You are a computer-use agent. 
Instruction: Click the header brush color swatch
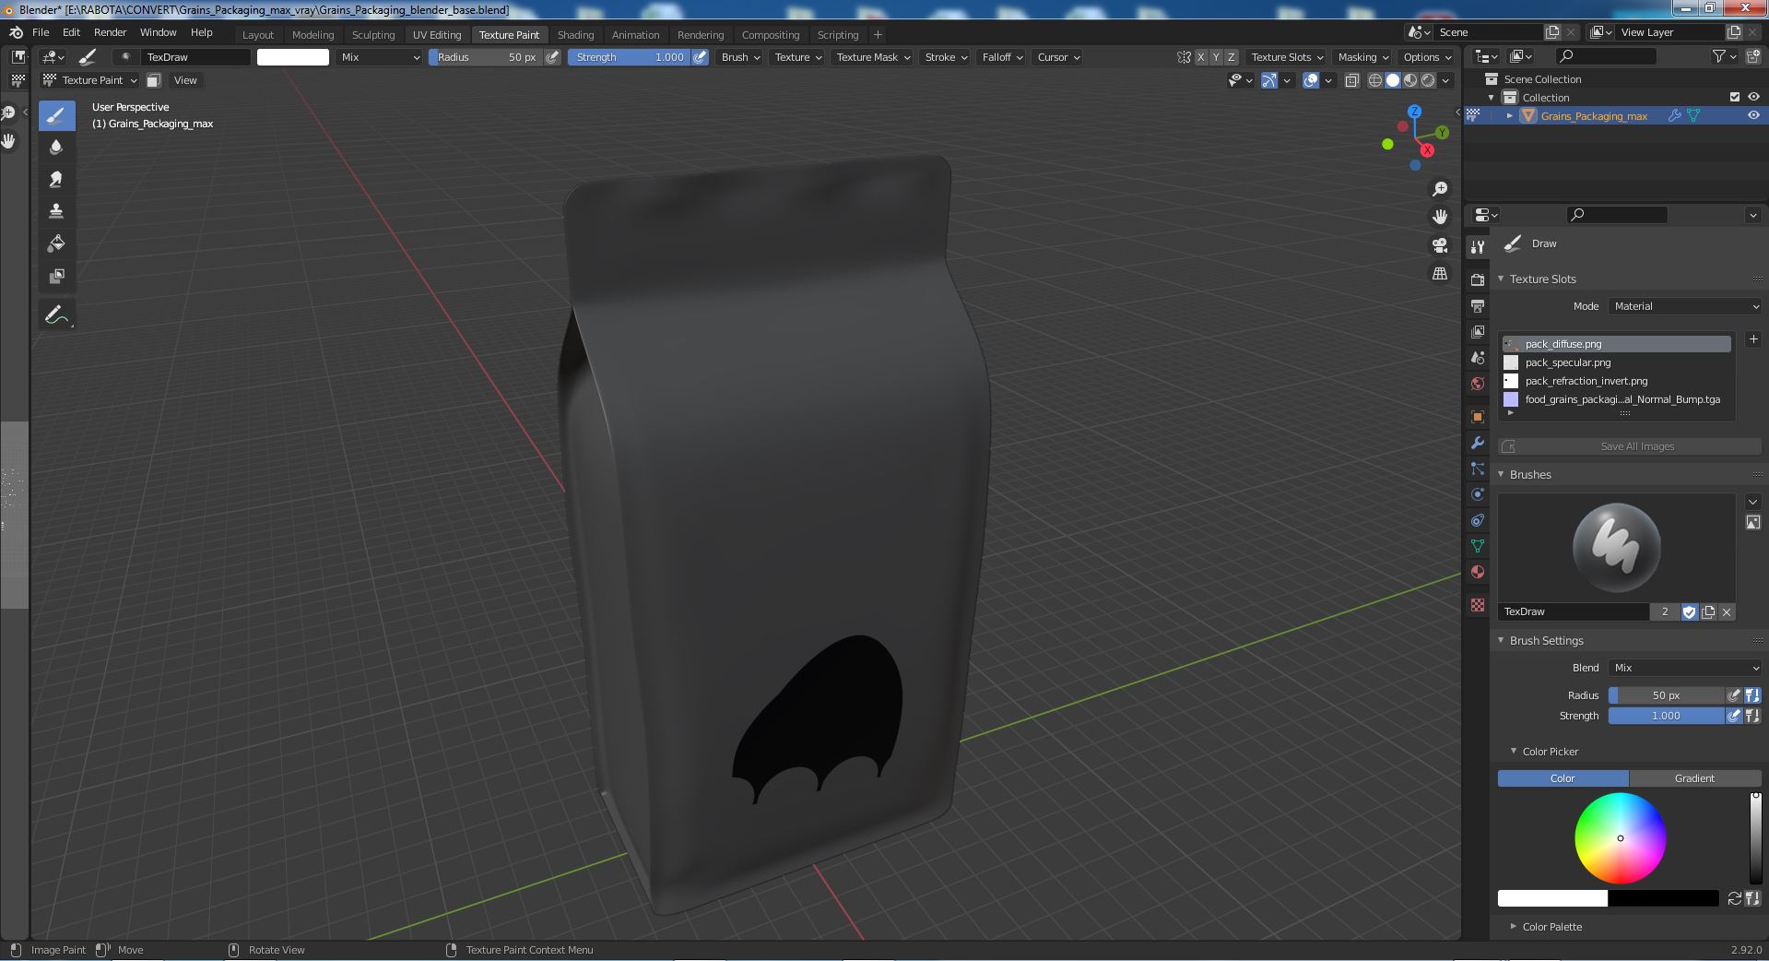[292, 57]
